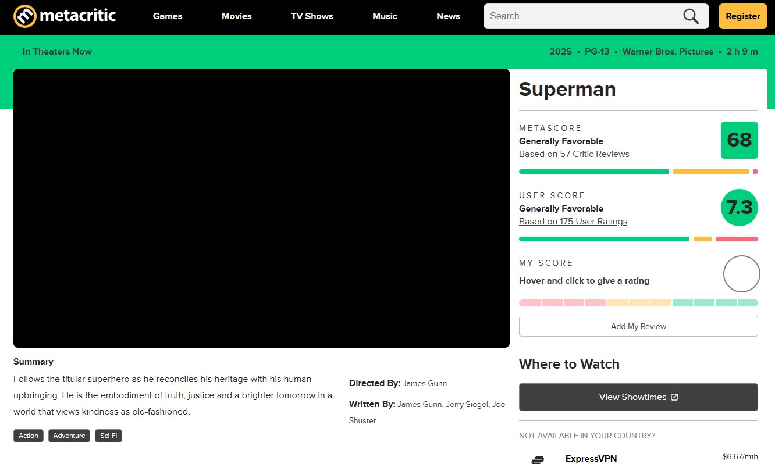Click the View Showtimes button

pos(638,397)
